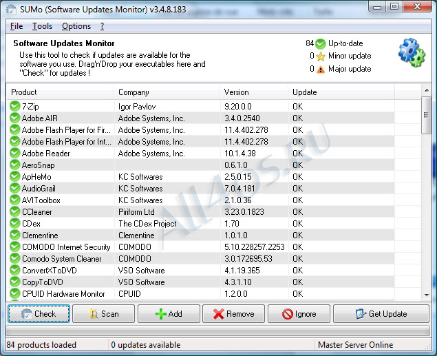Click the green icon beside Adobe Reader
This screenshot has height=356, width=437.
tap(14, 153)
